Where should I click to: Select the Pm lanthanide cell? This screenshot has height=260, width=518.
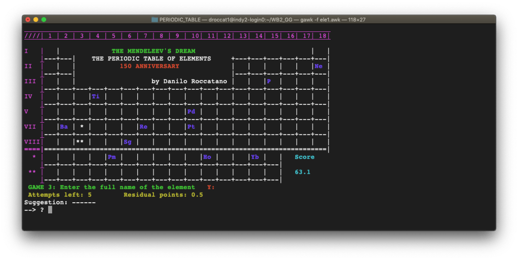[x=111, y=157]
